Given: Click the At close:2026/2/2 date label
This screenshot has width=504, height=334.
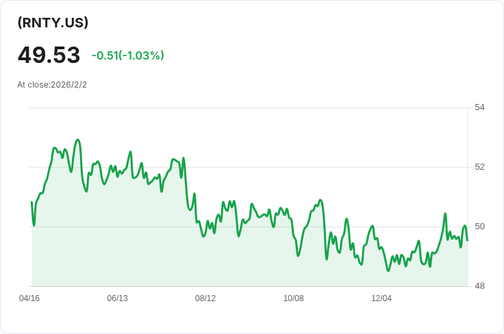Looking at the screenshot, I should (52, 85).
